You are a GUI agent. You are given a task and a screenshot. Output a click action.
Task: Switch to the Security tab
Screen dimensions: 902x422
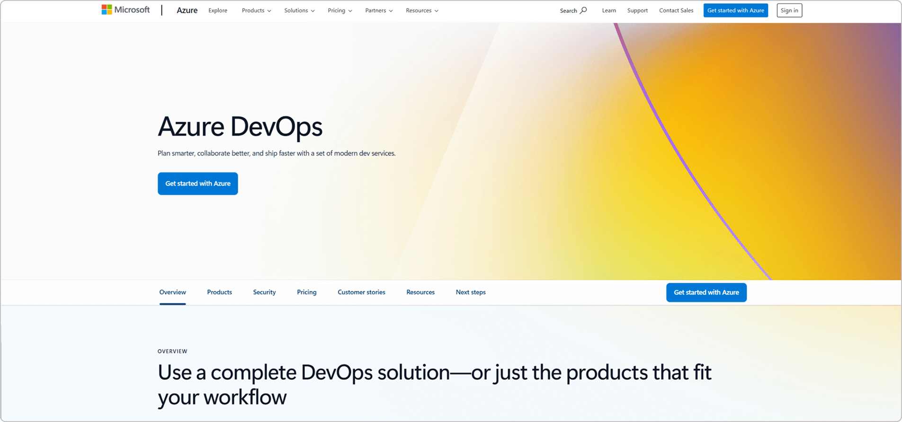click(264, 292)
